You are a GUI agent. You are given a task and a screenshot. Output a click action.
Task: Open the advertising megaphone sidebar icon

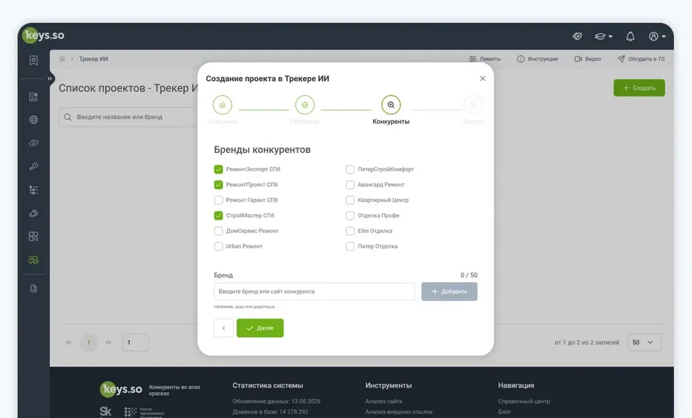point(34,213)
